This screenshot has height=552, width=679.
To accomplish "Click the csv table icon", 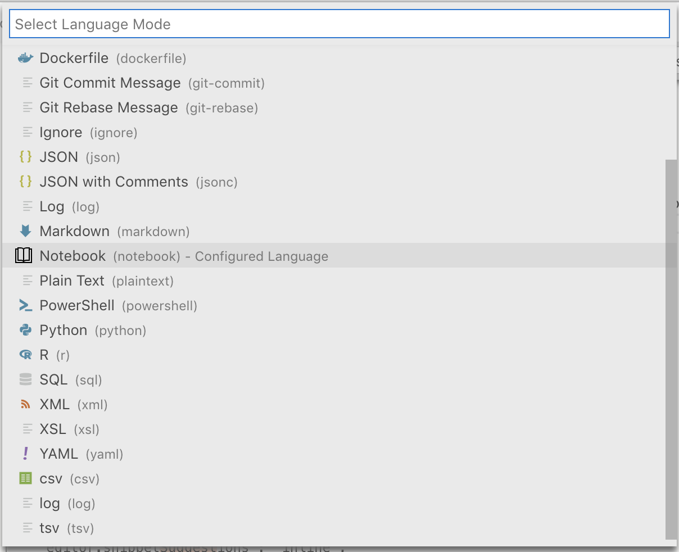I will 25,478.
